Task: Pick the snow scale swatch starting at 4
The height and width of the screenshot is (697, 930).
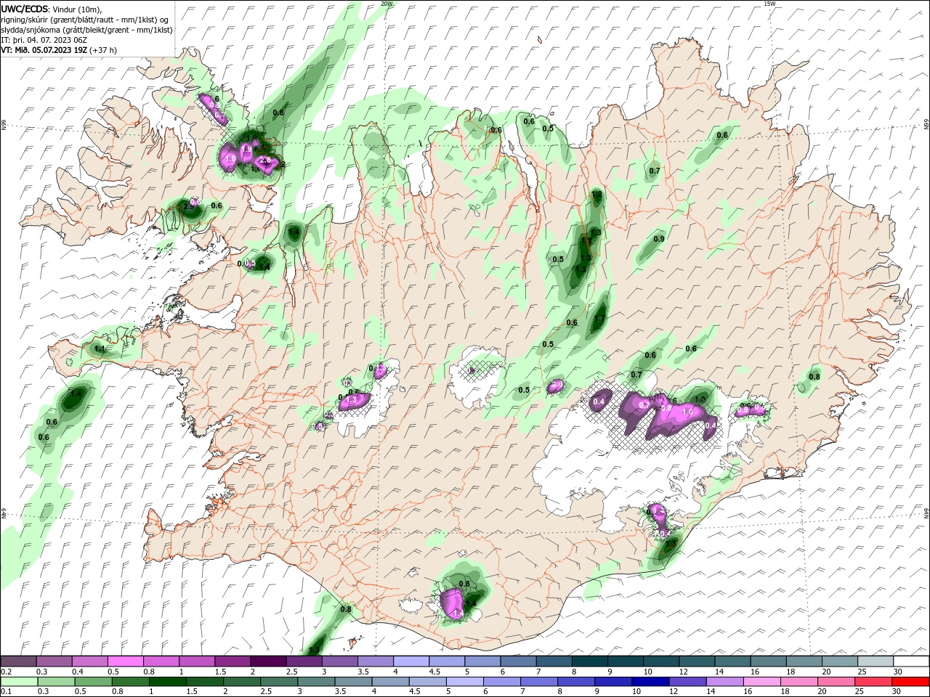Action: click(411, 661)
